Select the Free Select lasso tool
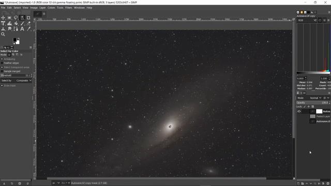Screen dimensions: 331x186 (x=16, y=18)
